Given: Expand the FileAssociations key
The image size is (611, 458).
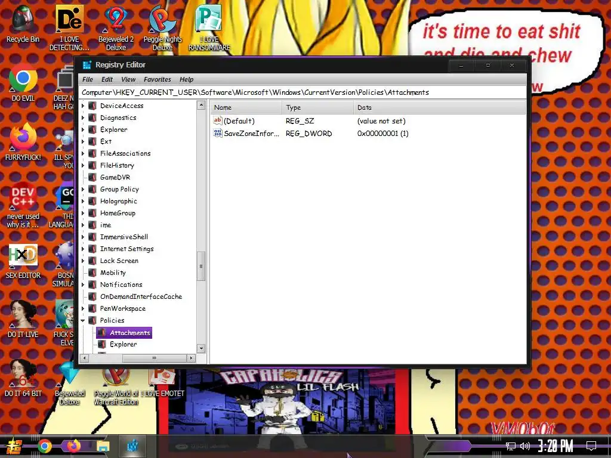Looking at the screenshot, I should tap(82, 153).
